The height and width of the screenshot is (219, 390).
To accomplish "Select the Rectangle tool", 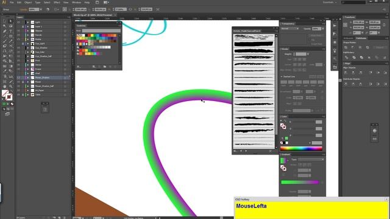I will pos(10,36).
